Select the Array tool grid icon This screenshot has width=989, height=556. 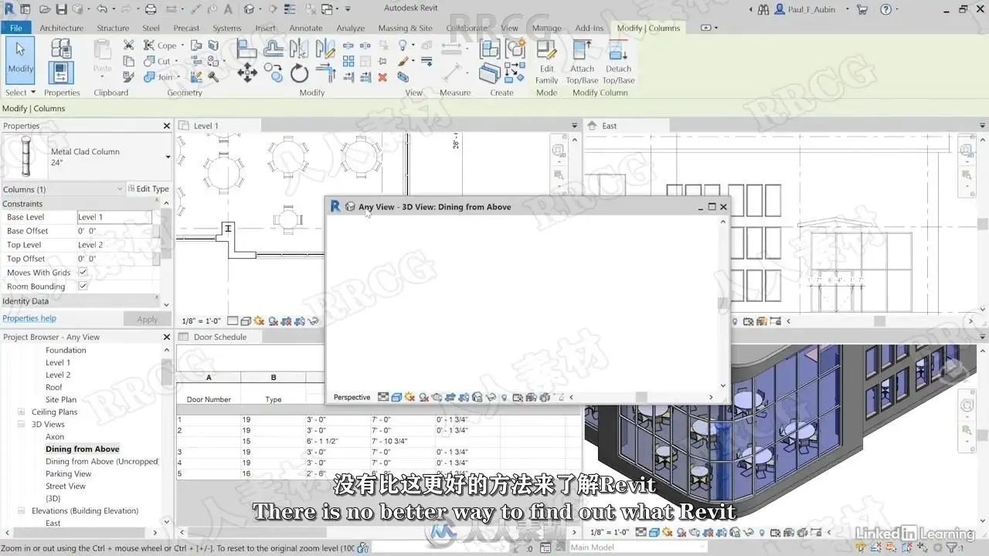coord(348,61)
